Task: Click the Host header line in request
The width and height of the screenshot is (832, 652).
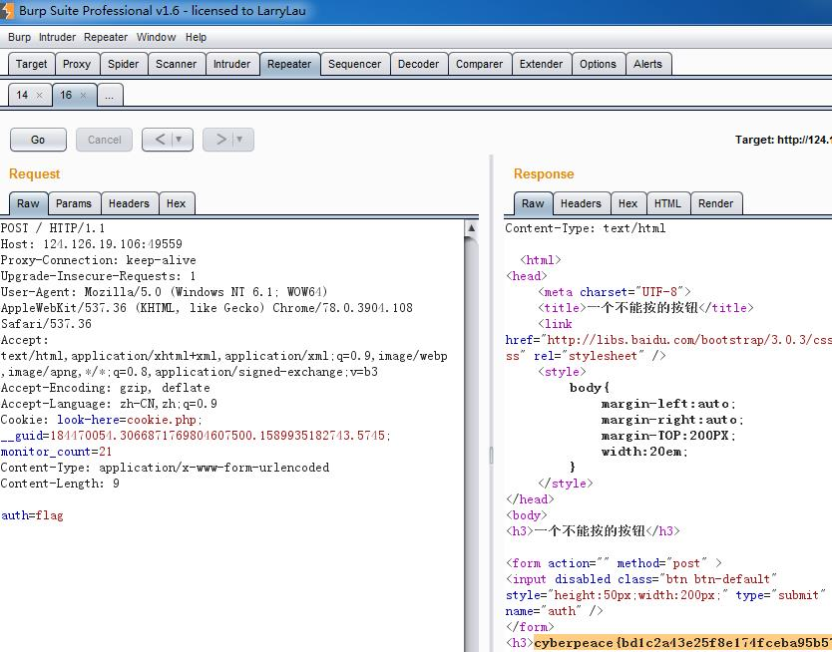Action: [x=91, y=244]
